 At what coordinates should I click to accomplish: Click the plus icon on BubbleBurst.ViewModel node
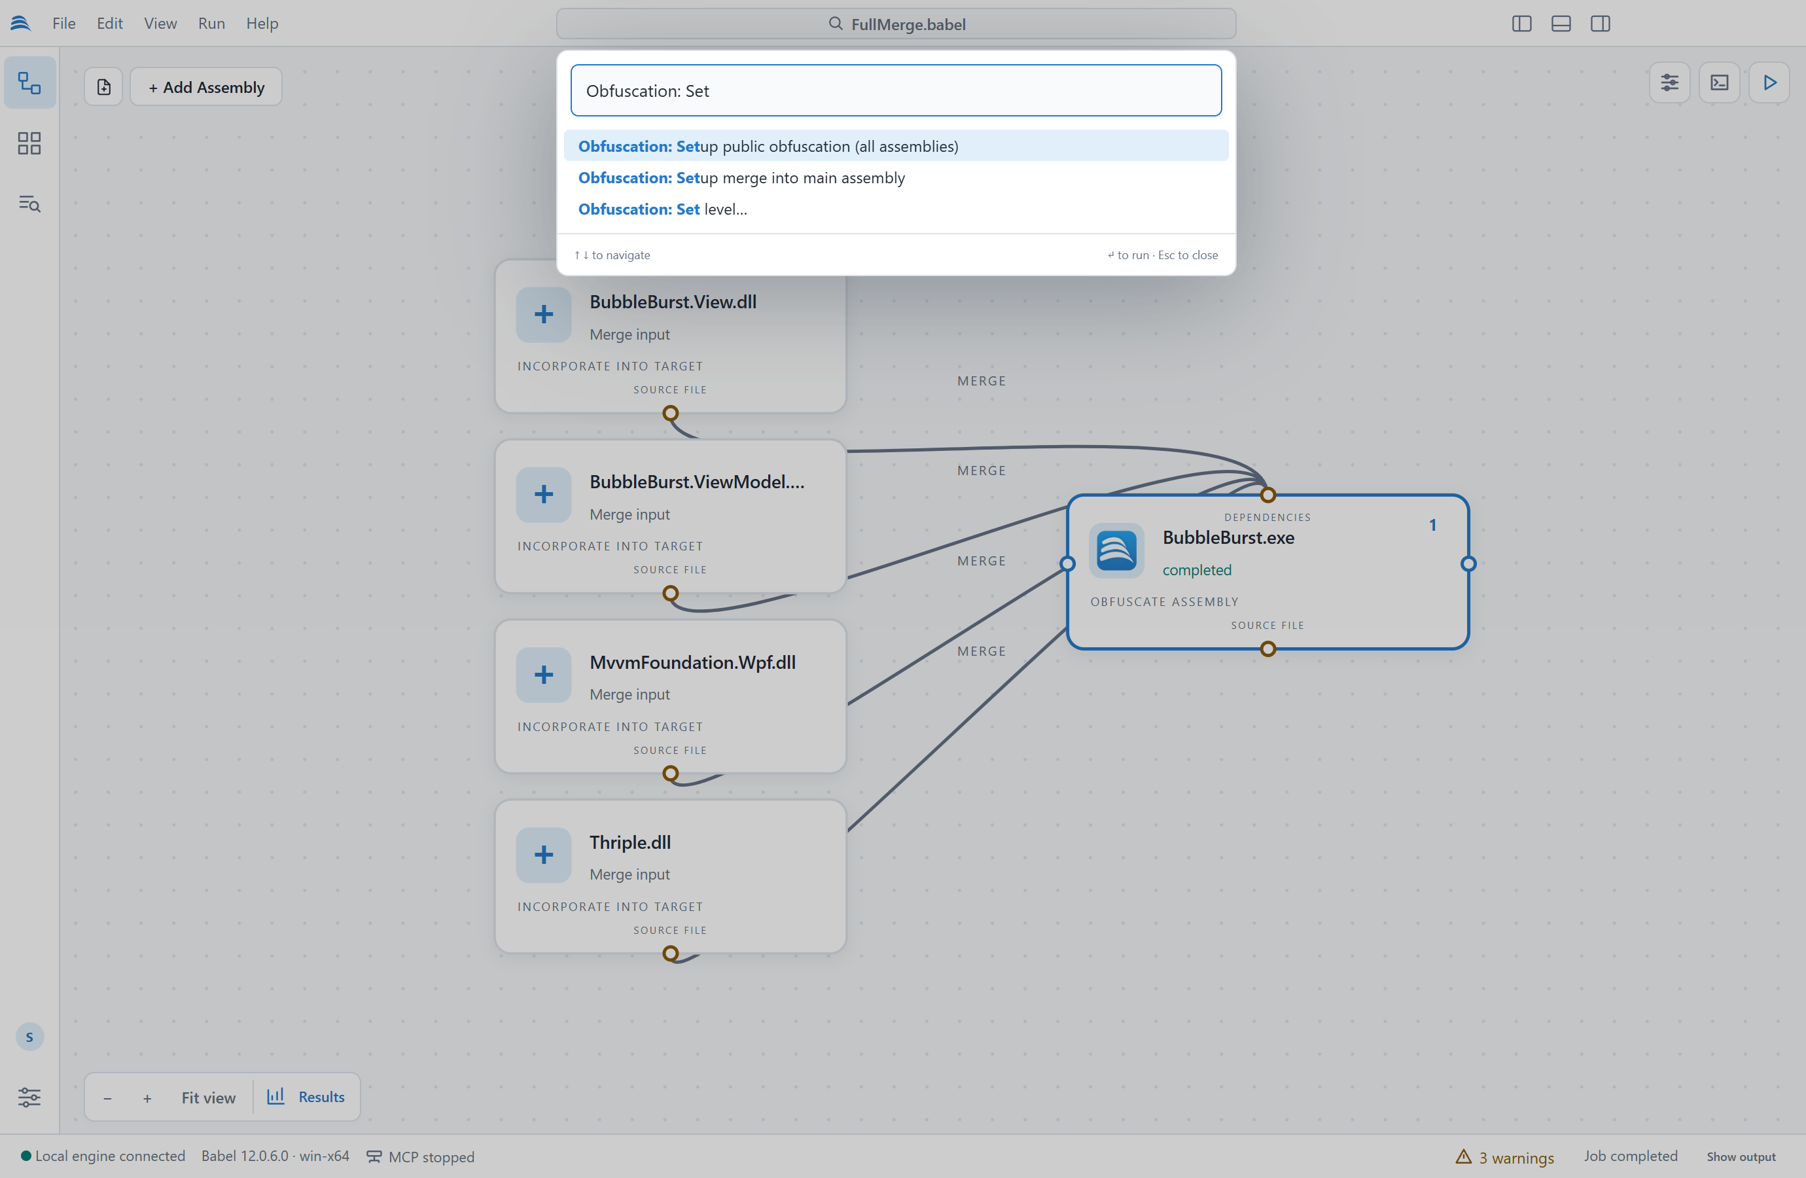point(543,495)
